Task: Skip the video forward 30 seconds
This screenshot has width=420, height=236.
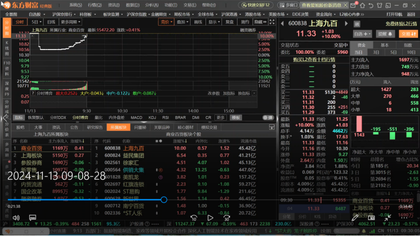Action: (226, 218)
